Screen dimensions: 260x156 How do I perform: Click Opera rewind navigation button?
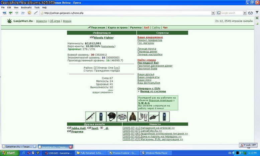(4, 13)
